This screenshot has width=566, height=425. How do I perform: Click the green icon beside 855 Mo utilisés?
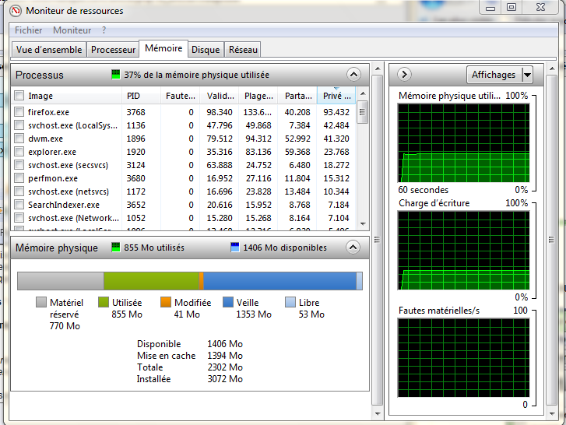(115, 247)
